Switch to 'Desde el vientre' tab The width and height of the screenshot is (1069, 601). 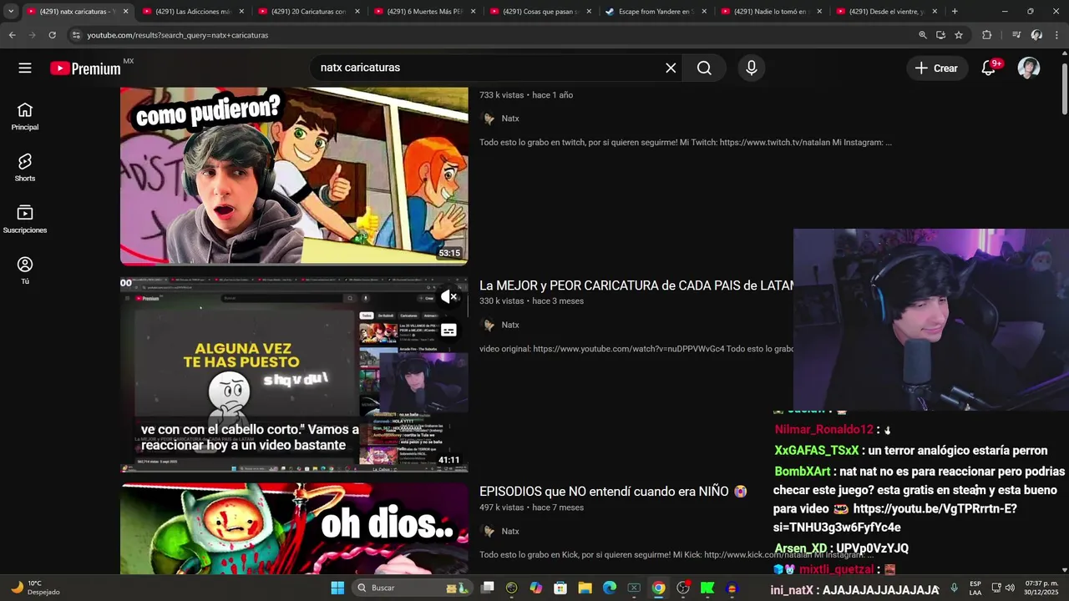coord(888,12)
